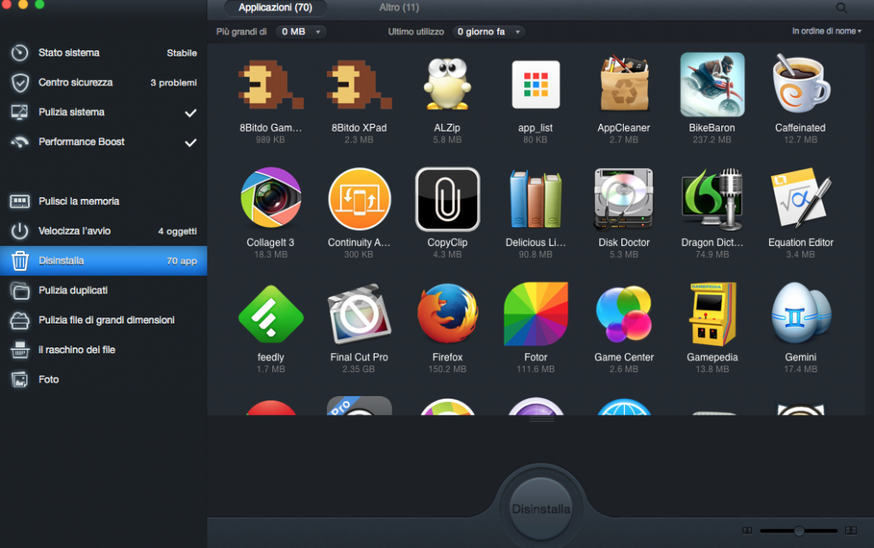Screen dimensions: 874x548
Task: Open Pulizia file di grandi dimensioni
Action: point(103,320)
